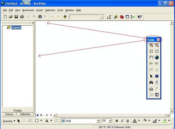Toggle Bold text formatting
This screenshot has height=129, width=175.
tap(117, 121)
